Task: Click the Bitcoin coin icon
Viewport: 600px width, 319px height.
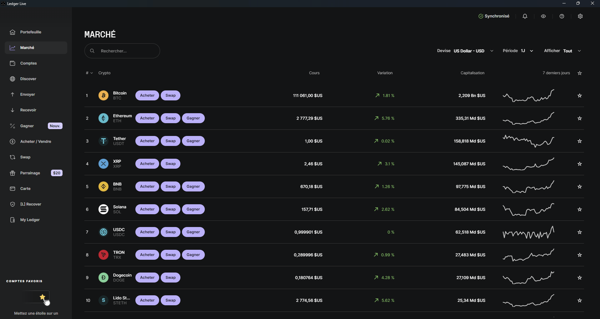Action: coord(103,95)
